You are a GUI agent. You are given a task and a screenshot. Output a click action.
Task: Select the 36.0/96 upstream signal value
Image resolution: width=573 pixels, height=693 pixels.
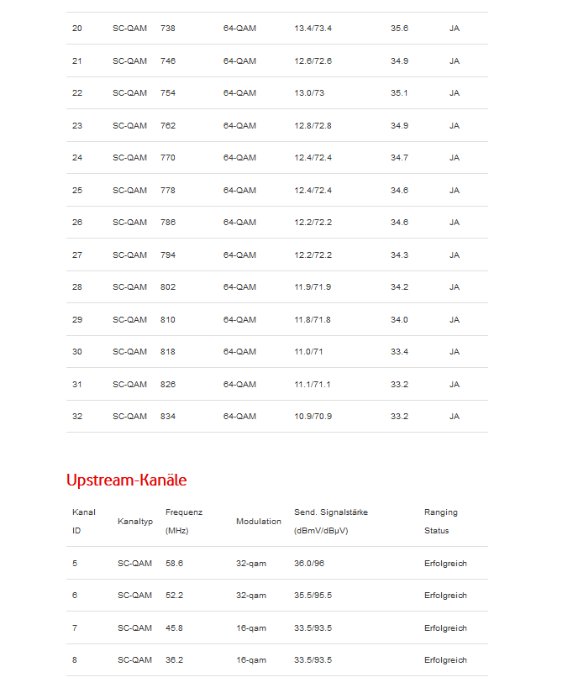(309, 564)
